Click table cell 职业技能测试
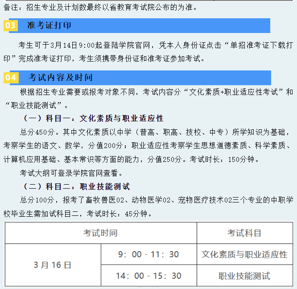297x289 pixels. point(245,276)
